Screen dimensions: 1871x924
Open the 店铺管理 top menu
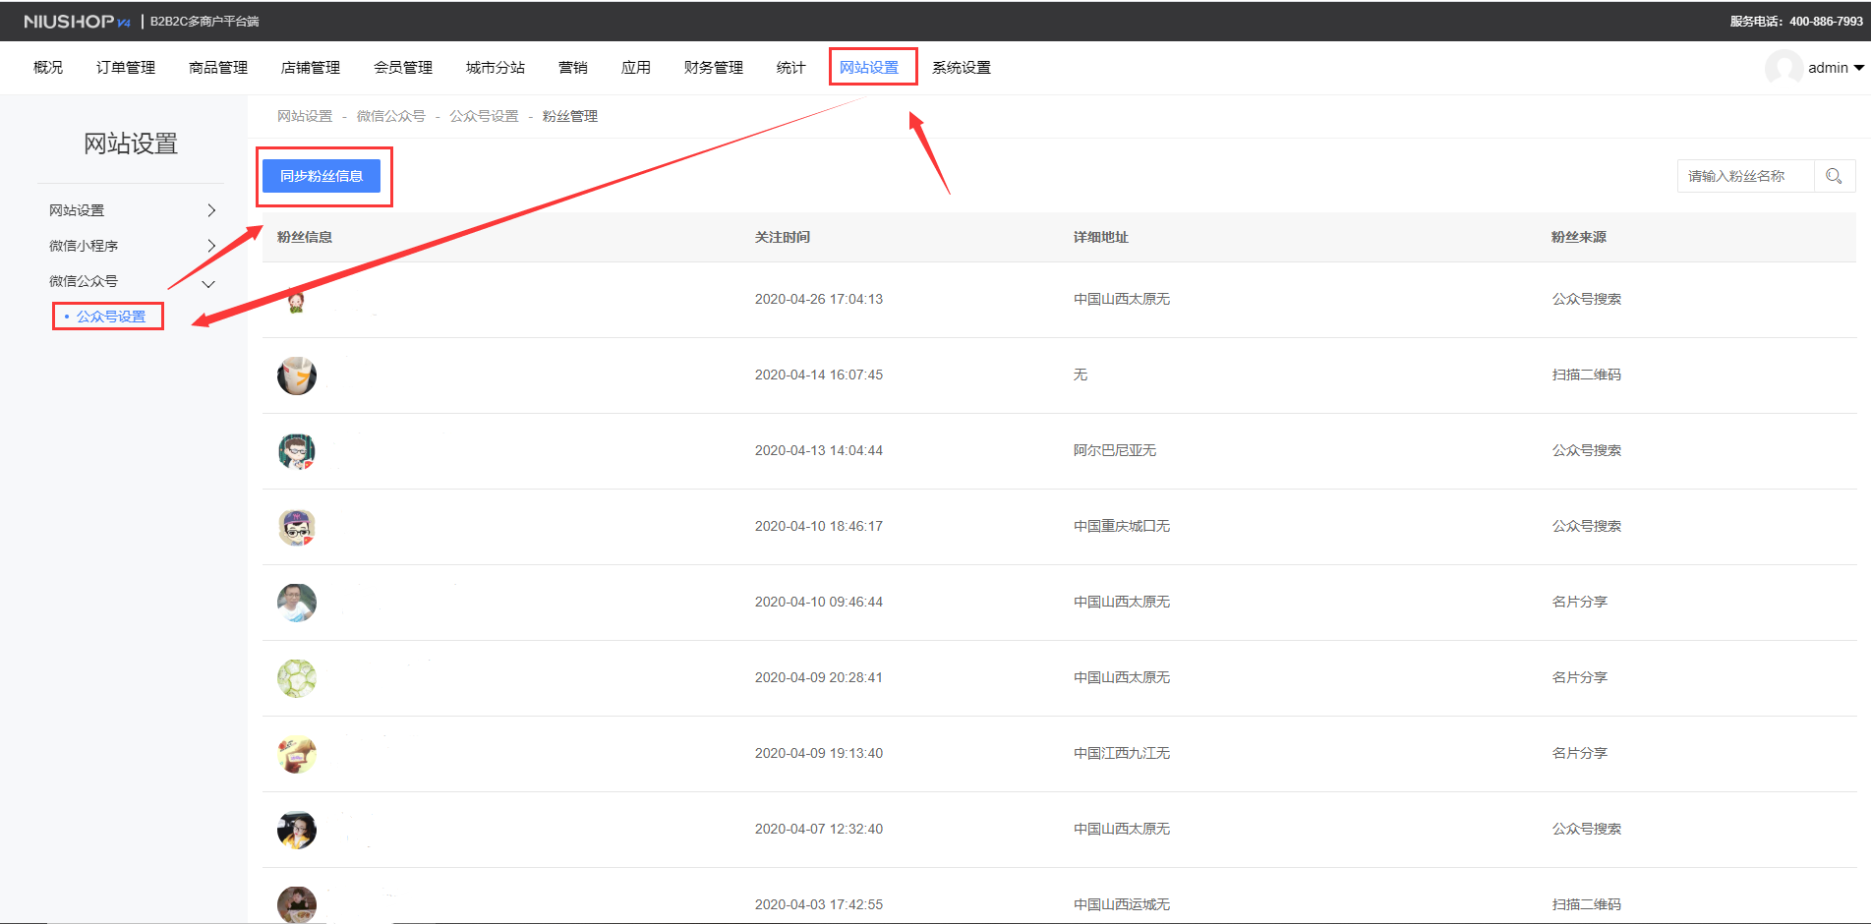(311, 68)
